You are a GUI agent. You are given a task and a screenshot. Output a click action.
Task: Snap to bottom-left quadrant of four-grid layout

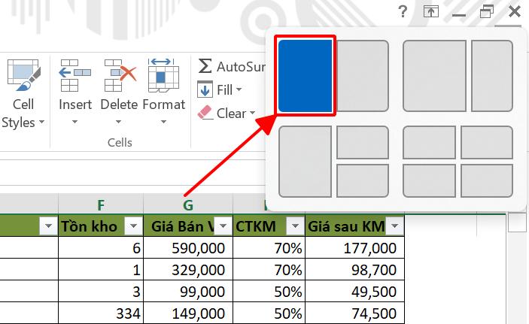430,180
